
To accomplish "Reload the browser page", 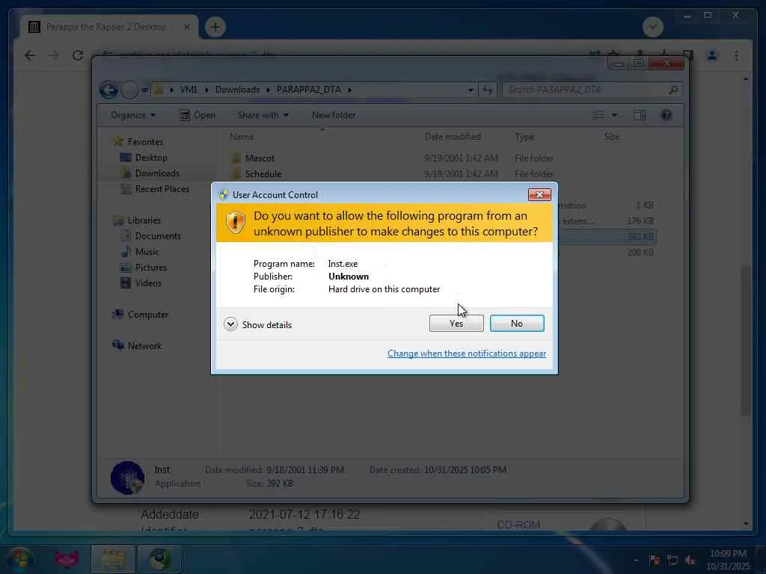I will [x=77, y=55].
